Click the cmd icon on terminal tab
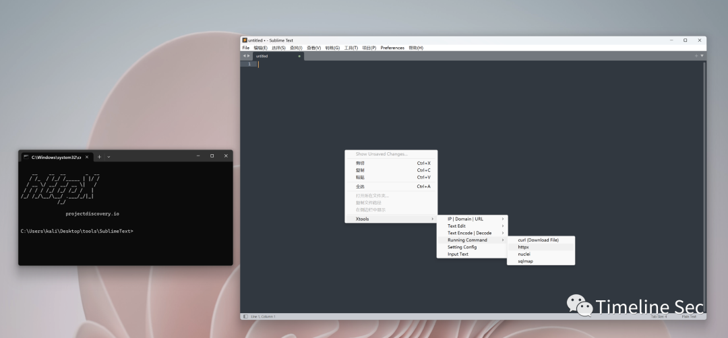 click(x=26, y=157)
